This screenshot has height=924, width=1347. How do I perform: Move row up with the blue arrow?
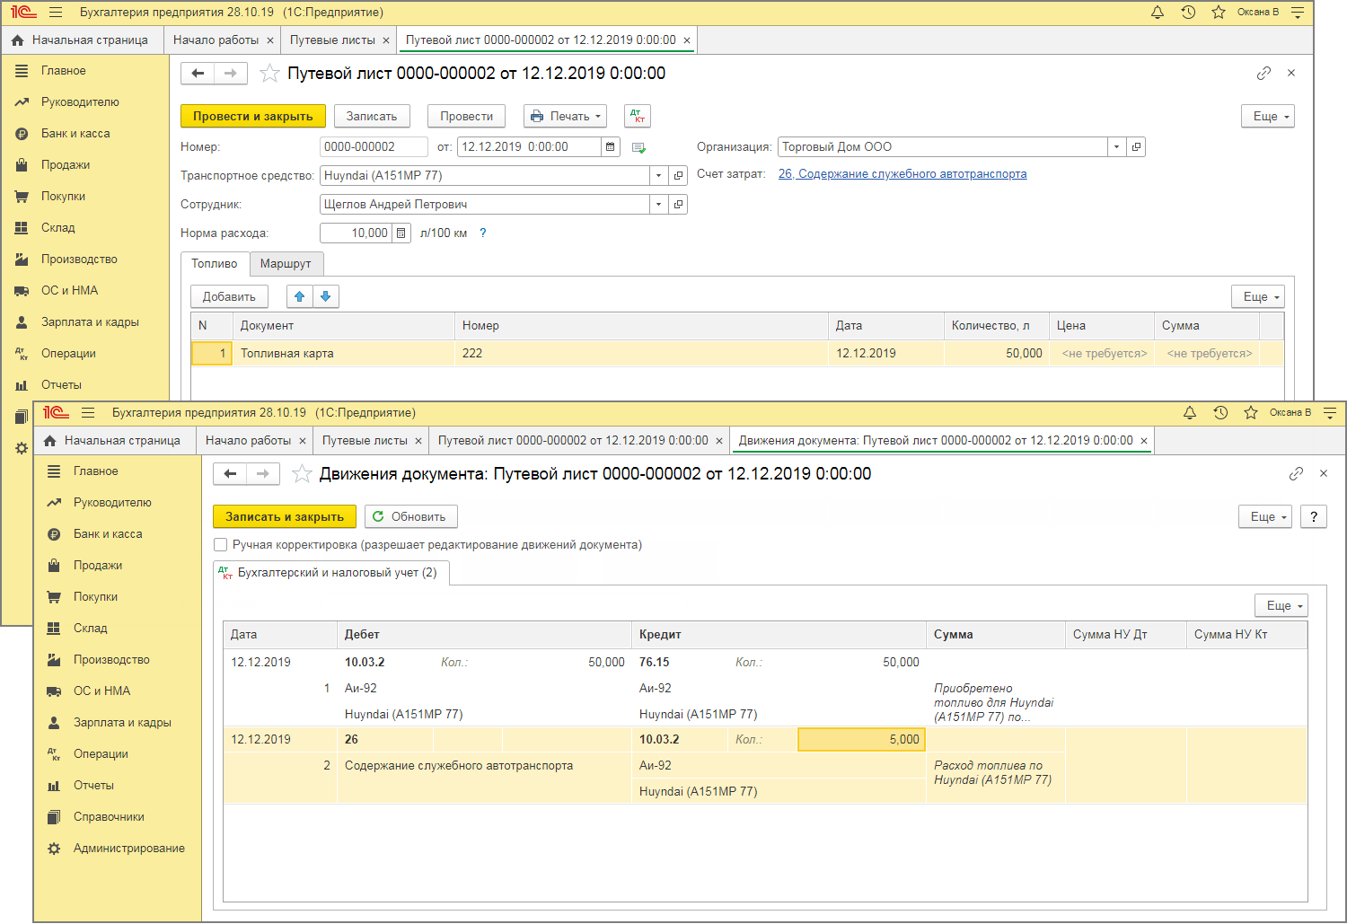[x=299, y=296]
